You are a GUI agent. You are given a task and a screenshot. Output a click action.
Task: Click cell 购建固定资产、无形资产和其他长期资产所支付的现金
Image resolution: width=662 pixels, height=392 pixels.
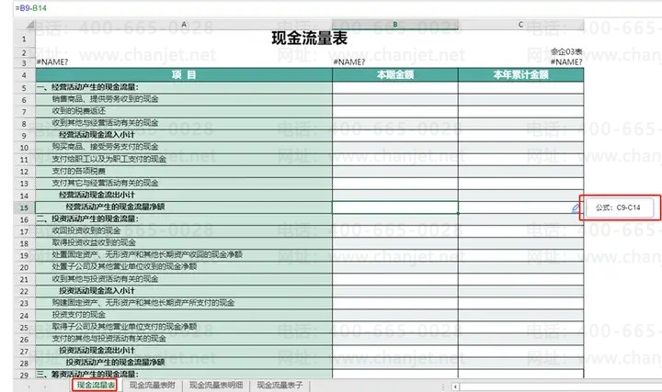point(184,303)
